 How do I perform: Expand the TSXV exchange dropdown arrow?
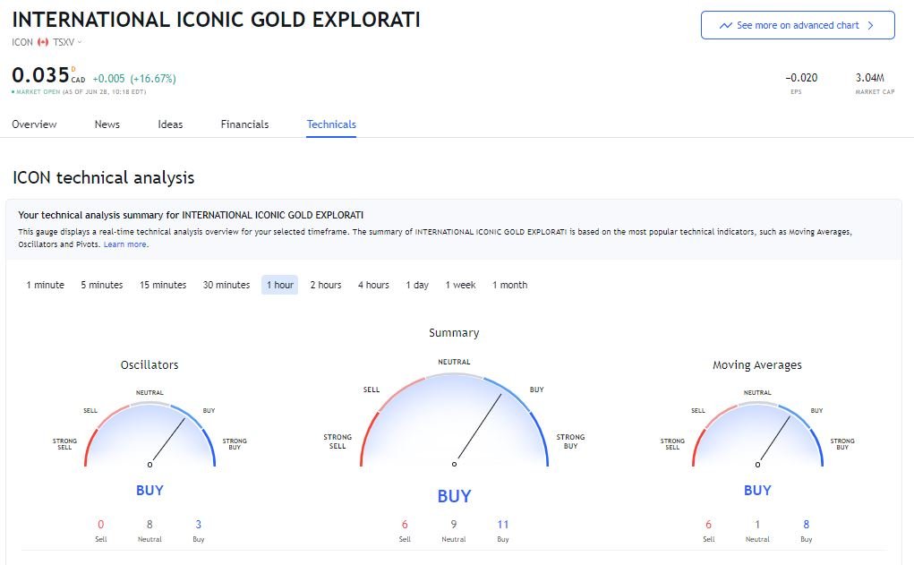pos(80,42)
